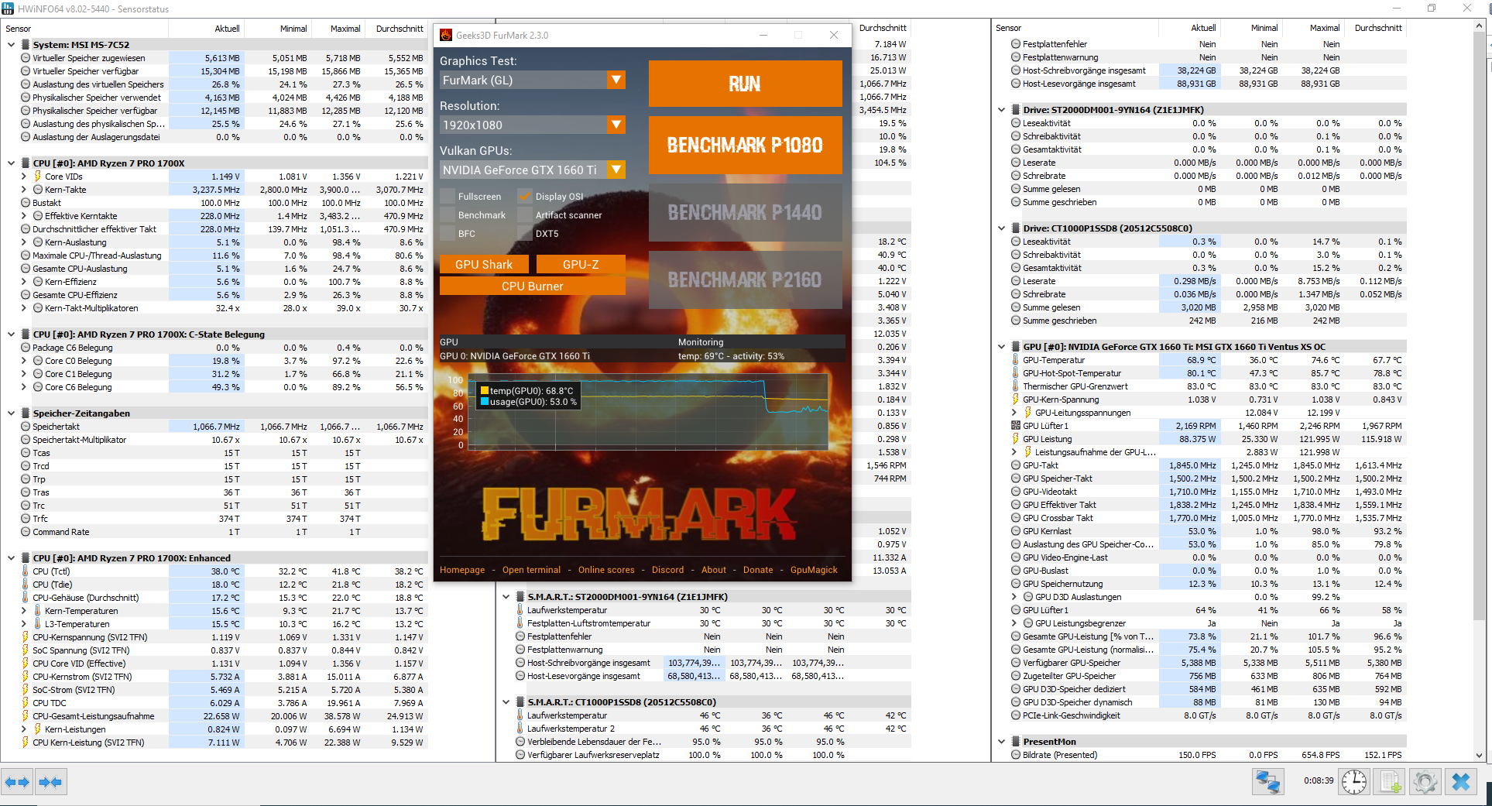Click the clock reset-timer icon
Image resolution: width=1492 pixels, height=806 pixels.
click(x=1354, y=782)
